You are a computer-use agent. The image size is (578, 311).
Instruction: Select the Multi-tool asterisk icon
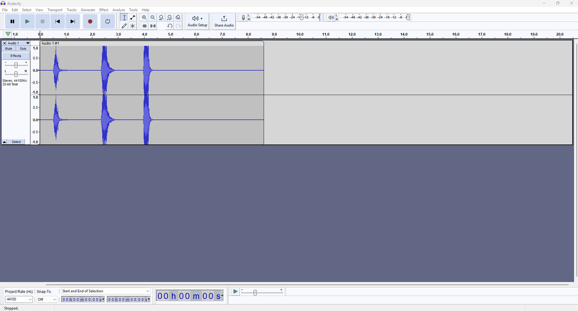point(132,26)
